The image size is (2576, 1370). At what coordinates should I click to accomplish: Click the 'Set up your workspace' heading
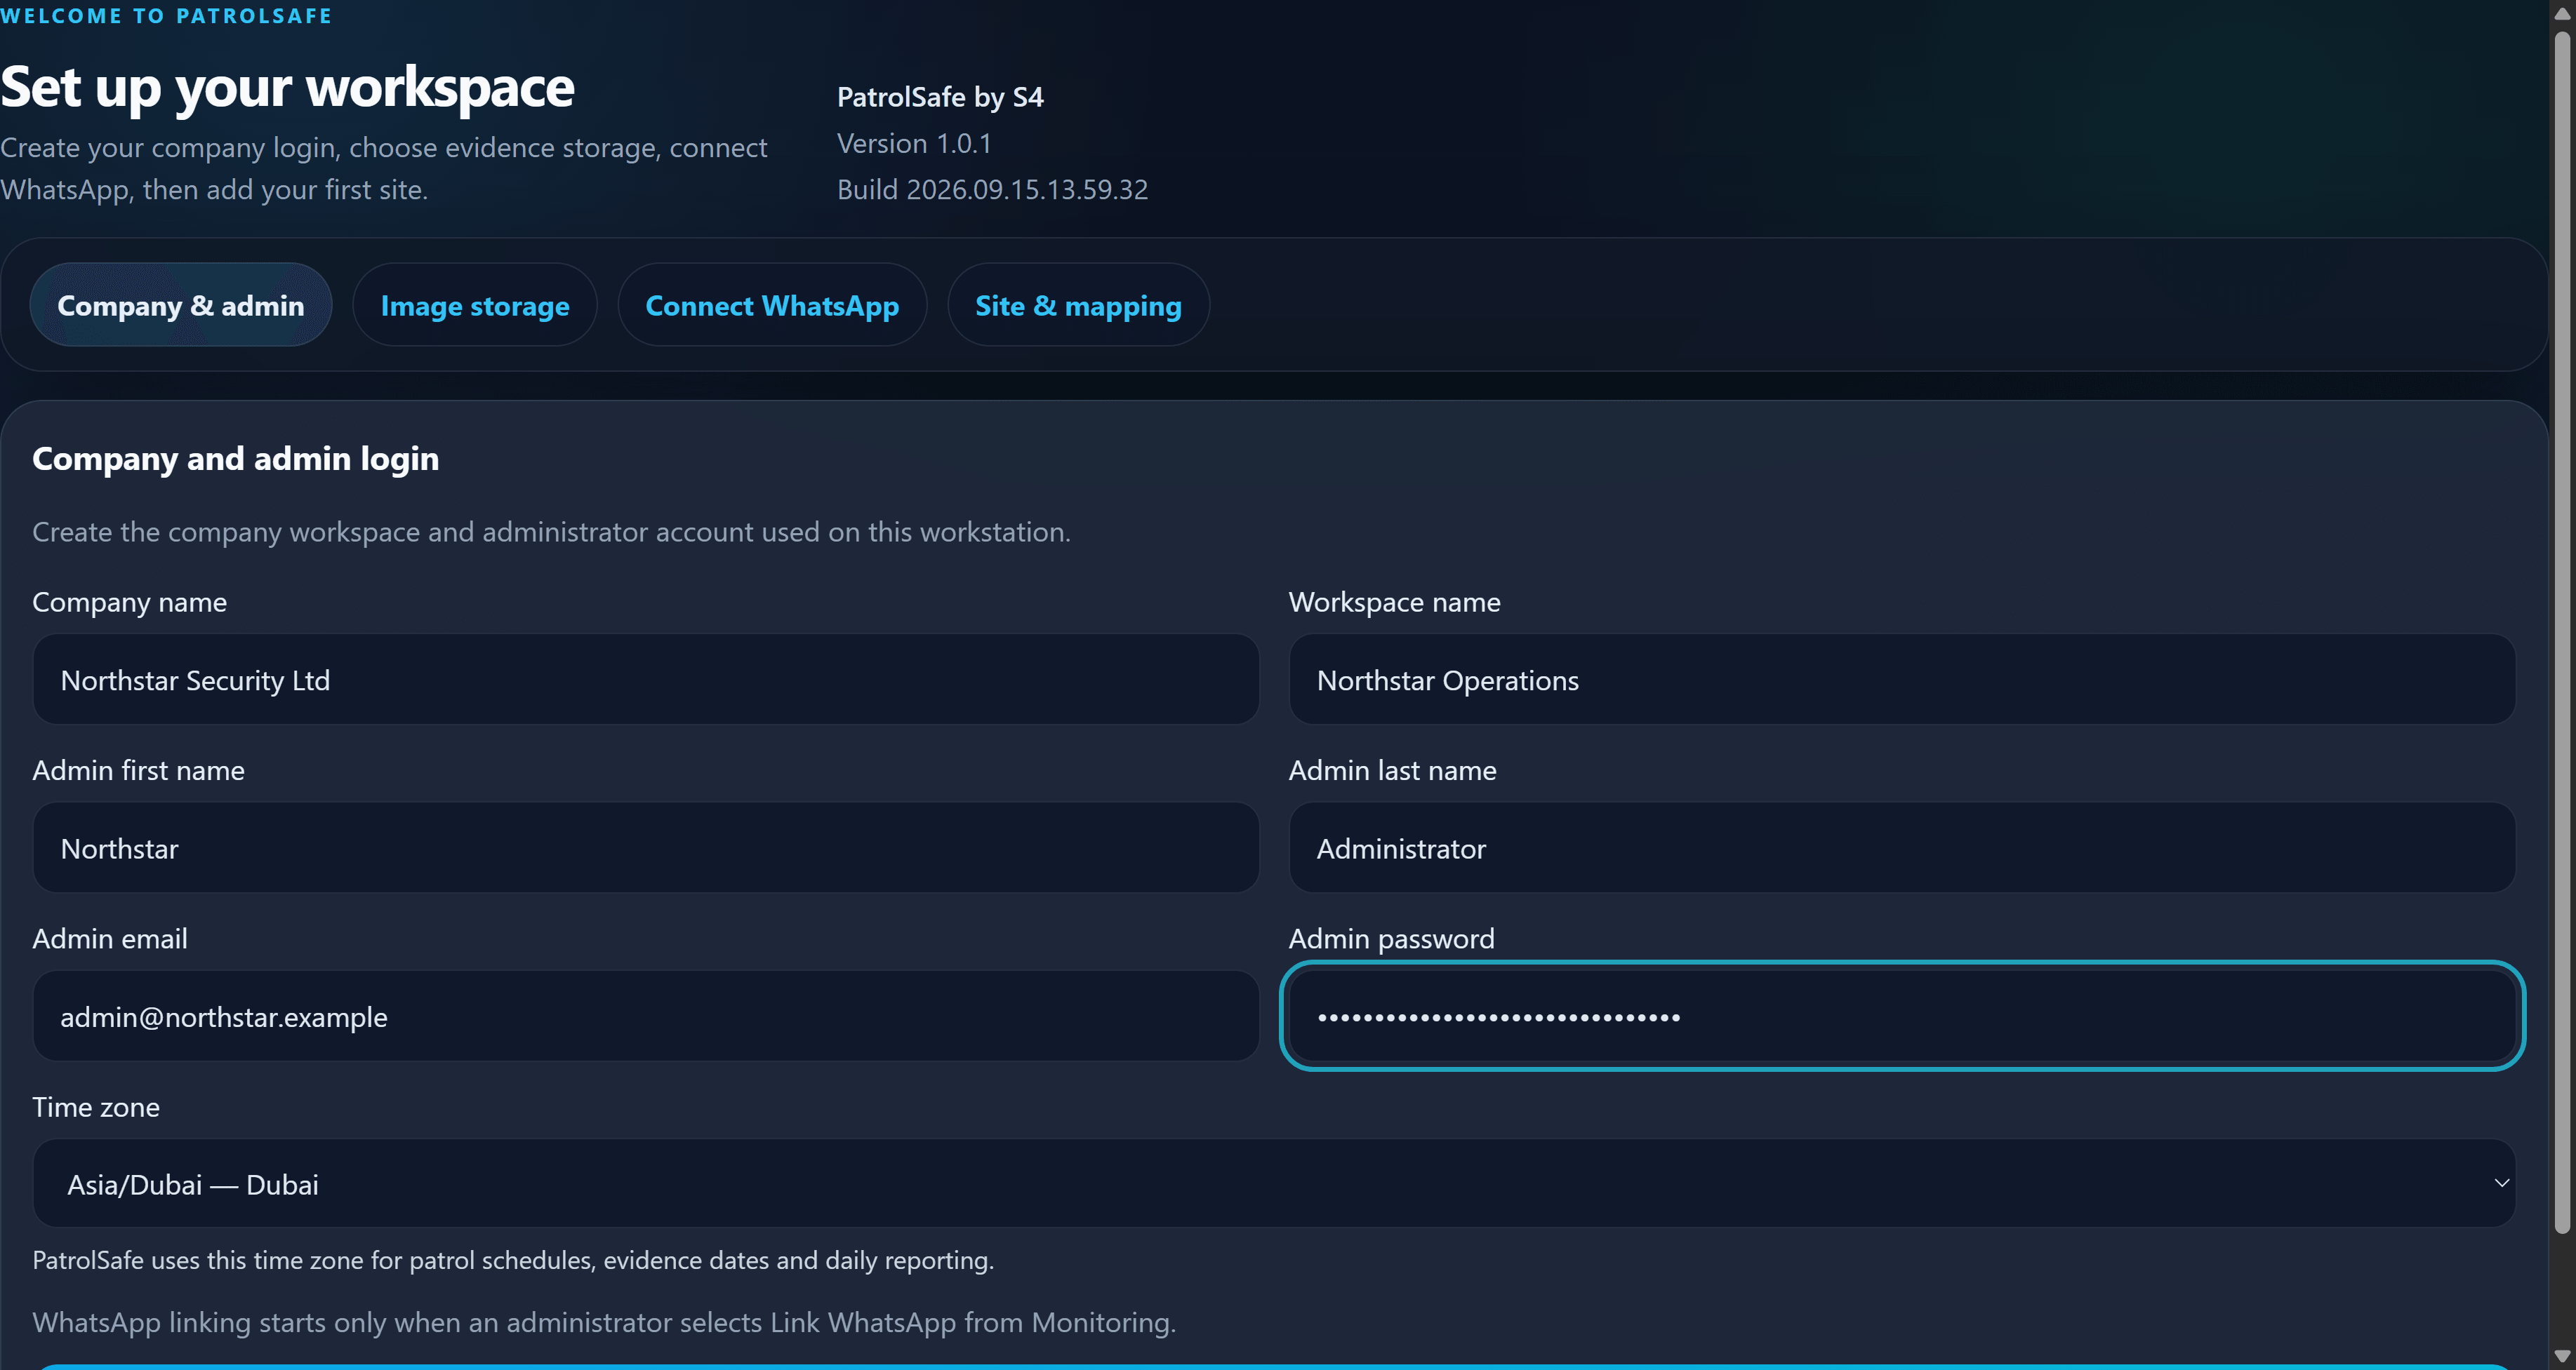tap(287, 87)
